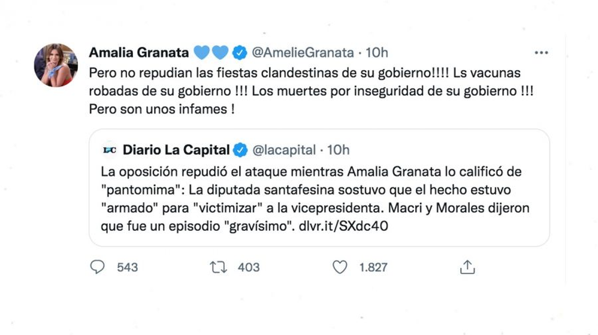Click the quoted tweet's 10h timestamp

click(x=339, y=150)
